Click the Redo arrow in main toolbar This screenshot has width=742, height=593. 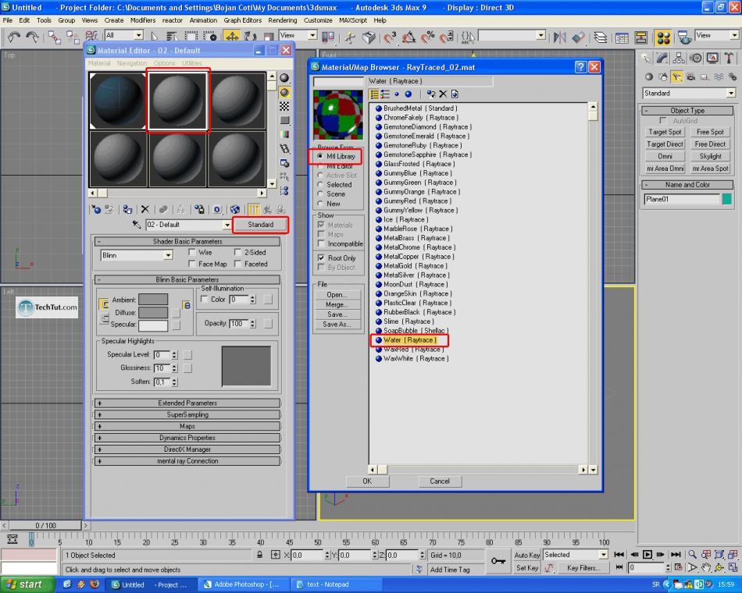[32, 37]
